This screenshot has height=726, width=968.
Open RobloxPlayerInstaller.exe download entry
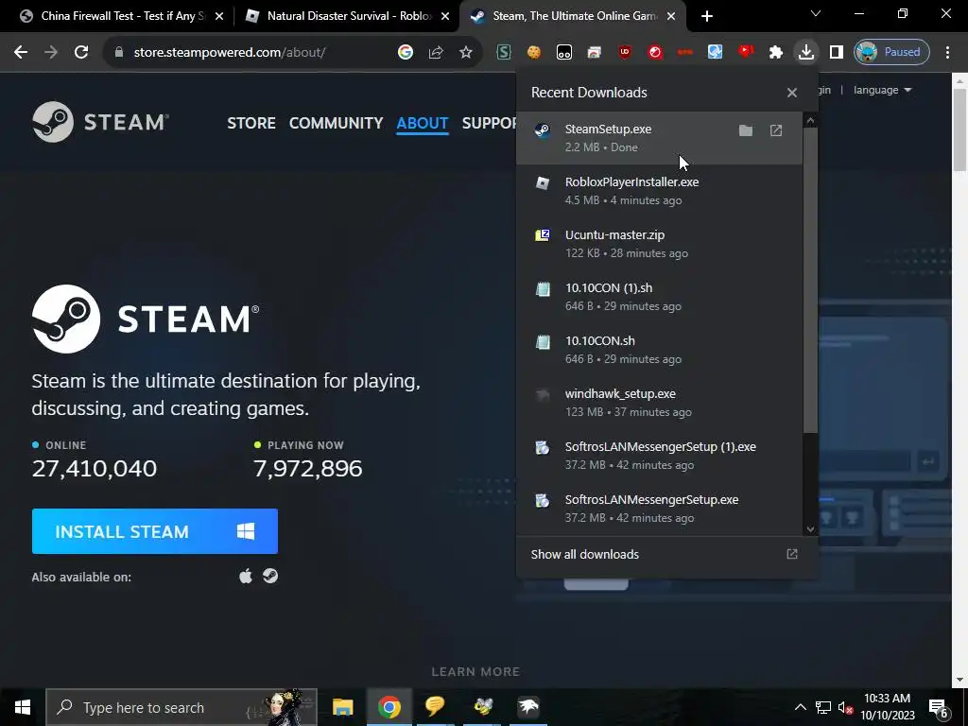tap(659, 191)
